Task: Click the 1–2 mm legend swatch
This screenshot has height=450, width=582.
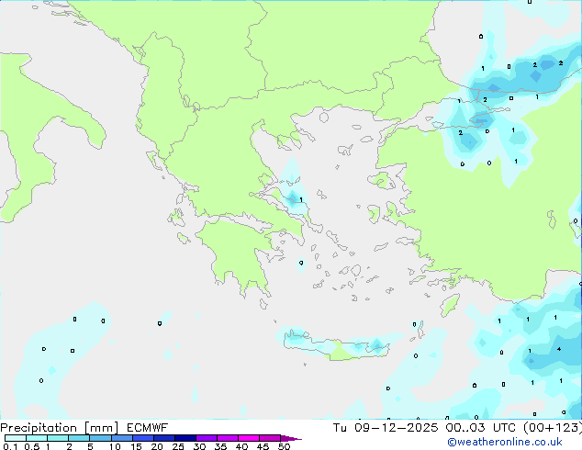Action: (58, 438)
